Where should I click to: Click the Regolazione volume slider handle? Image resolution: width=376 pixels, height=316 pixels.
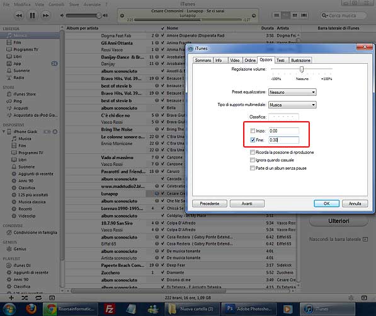coord(302,69)
